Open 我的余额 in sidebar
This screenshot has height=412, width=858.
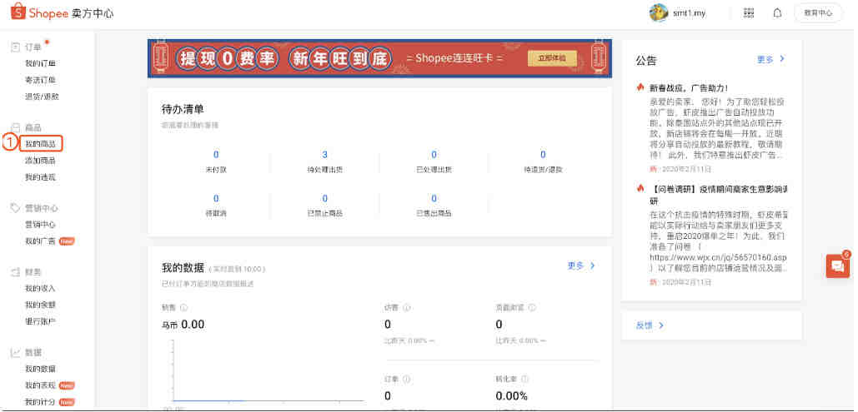(41, 305)
